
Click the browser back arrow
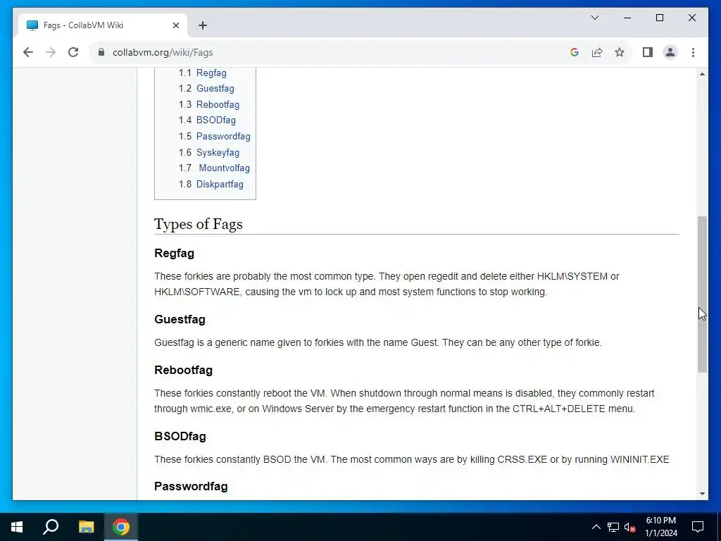(28, 52)
